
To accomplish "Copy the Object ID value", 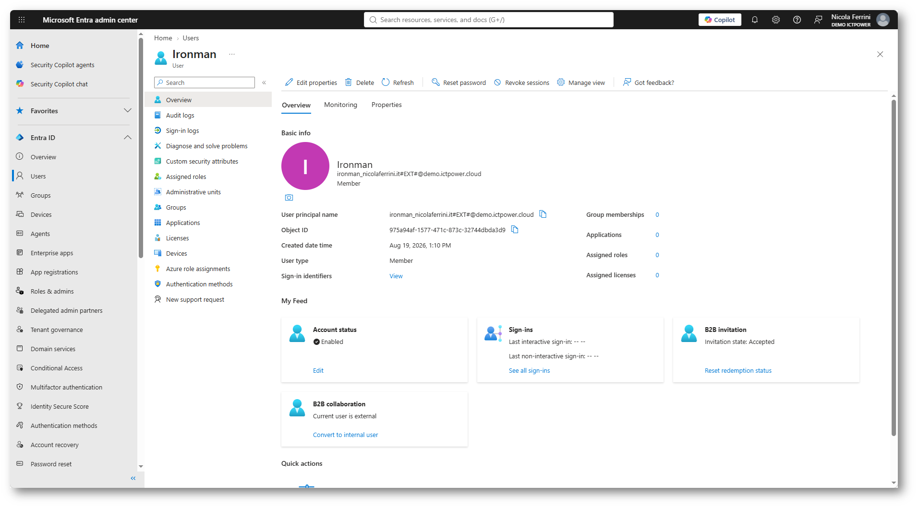I will (515, 229).
